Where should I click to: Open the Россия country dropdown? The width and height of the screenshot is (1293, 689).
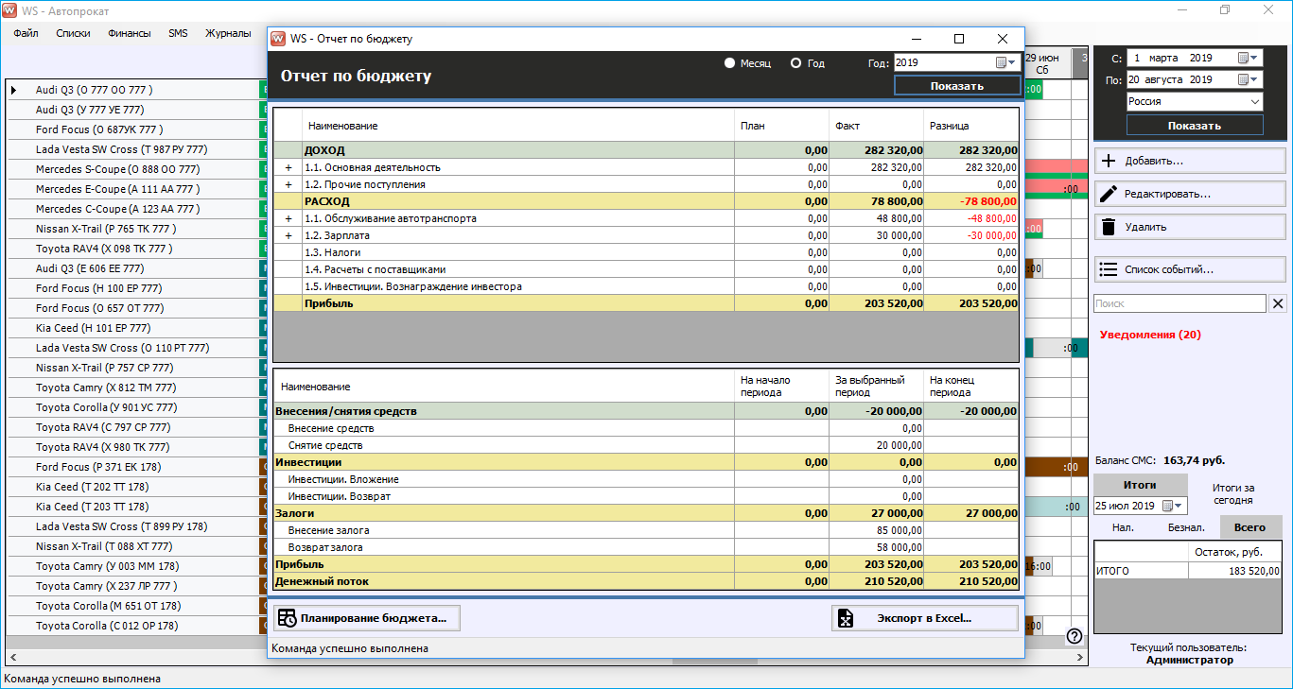pos(1254,102)
